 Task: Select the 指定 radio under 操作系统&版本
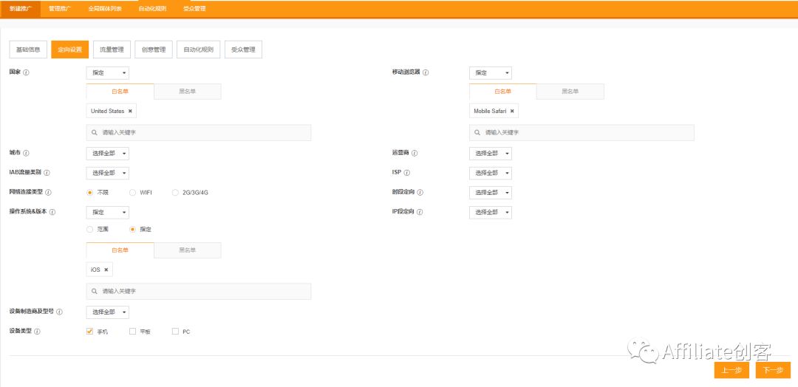pyautogui.click(x=132, y=230)
